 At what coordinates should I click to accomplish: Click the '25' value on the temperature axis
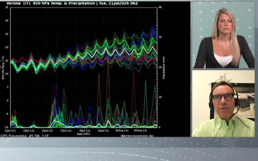pyautogui.click(x=7, y=34)
